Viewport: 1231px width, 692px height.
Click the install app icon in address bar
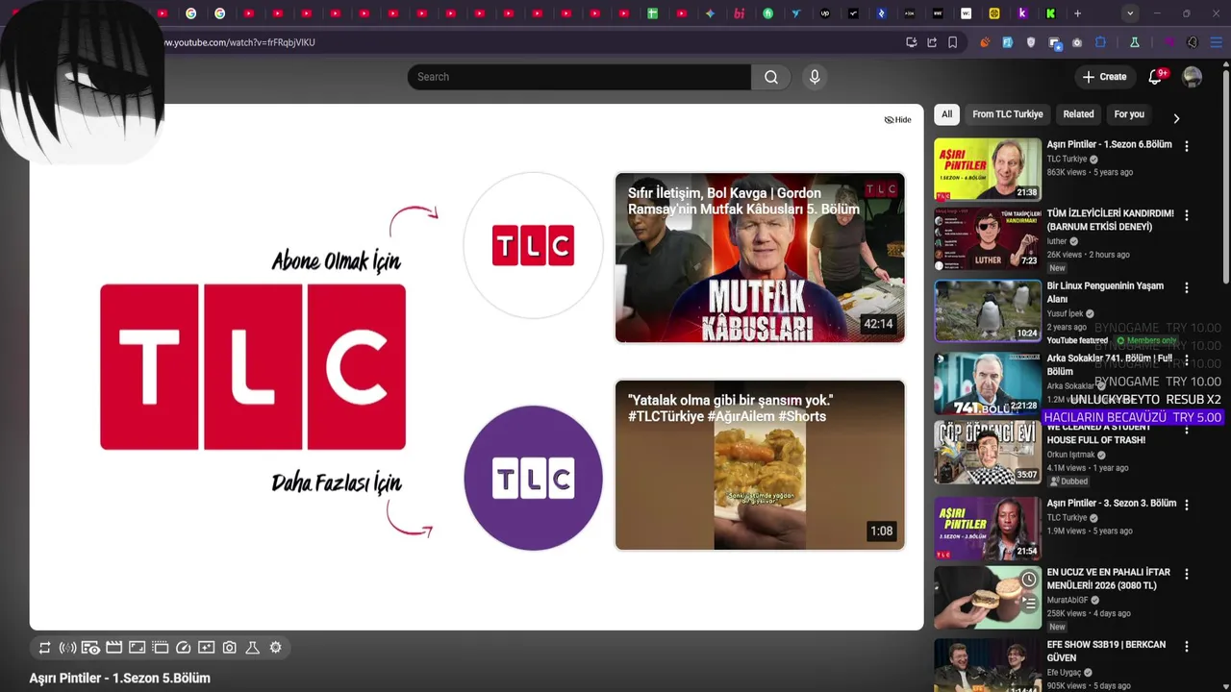(x=911, y=42)
